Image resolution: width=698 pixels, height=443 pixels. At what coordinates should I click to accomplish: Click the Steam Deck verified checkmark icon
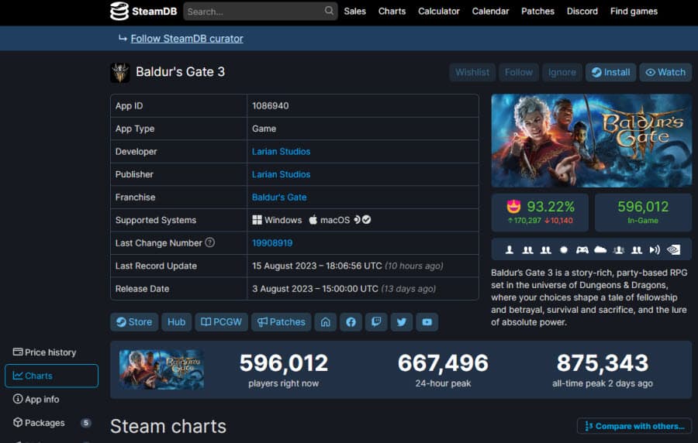point(366,219)
